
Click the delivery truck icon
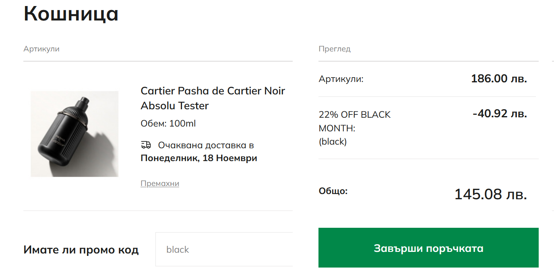tap(146, 145)
